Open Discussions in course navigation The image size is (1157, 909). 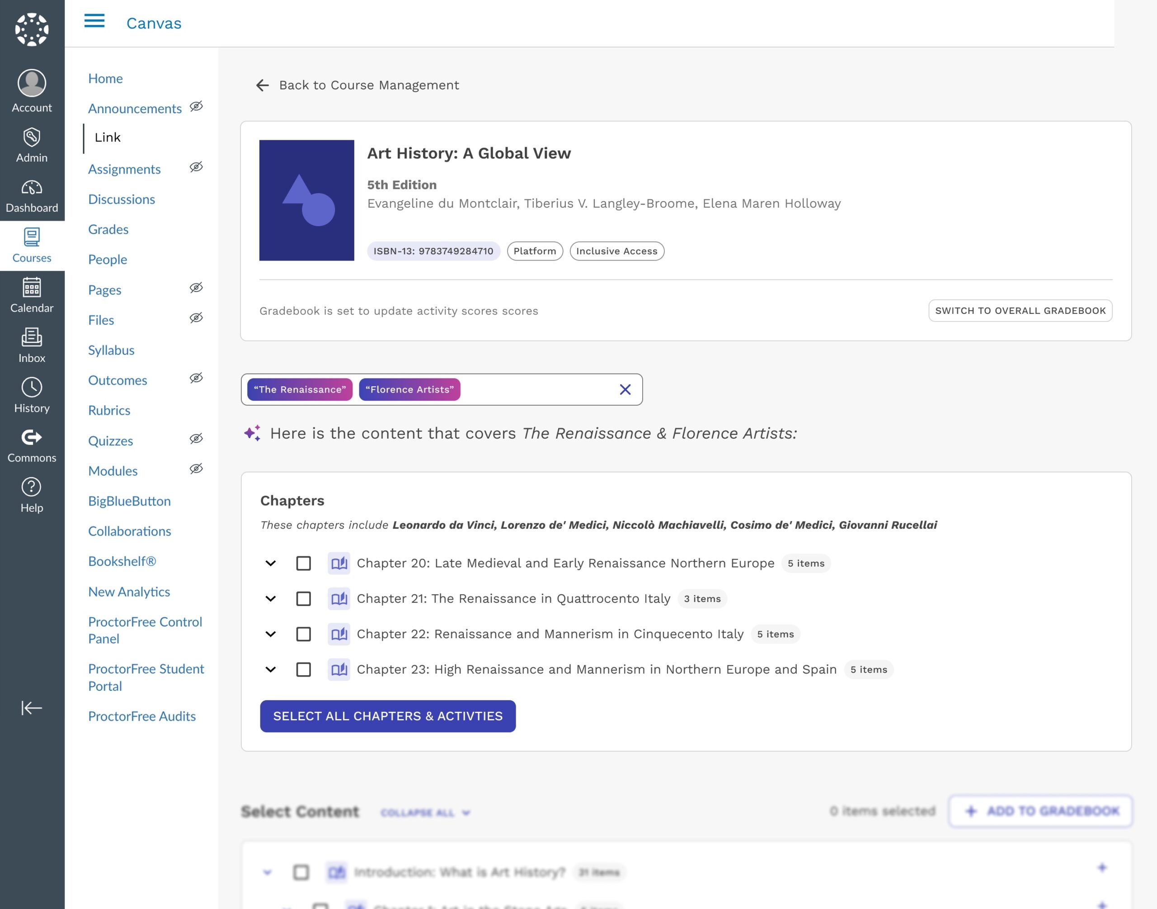point(121,199)
